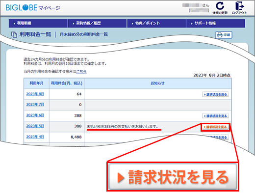Click the 利用料金一覧 document icon

pos(14,34)
